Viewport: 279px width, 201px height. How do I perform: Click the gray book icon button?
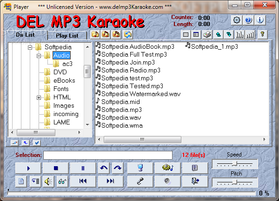[x=195, y=168]
